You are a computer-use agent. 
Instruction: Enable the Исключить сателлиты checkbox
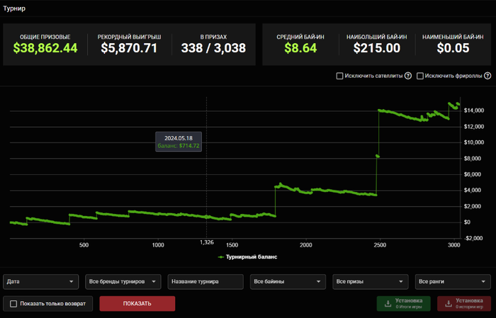[339, 76]
